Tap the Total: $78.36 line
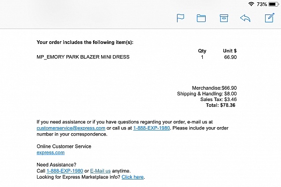Screen dimensions: 281x187 221,105
